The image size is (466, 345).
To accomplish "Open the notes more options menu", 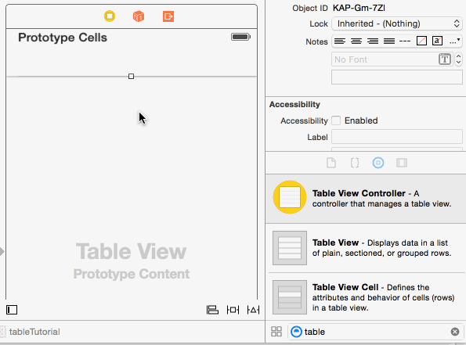I will pyautogui.click(x=455, y=41).
